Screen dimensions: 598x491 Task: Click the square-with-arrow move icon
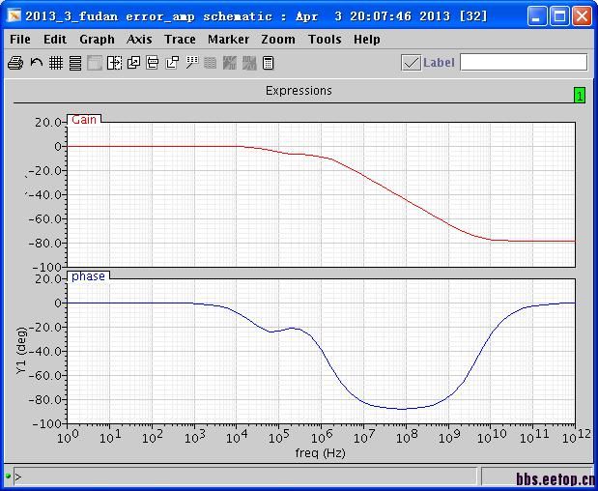point(172,63)
